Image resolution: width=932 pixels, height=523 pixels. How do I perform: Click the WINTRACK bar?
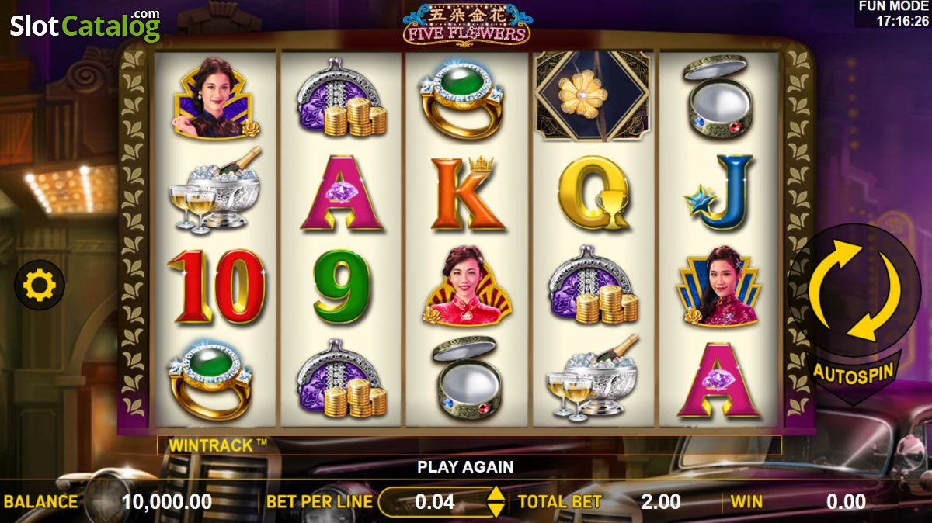(469, 445)
